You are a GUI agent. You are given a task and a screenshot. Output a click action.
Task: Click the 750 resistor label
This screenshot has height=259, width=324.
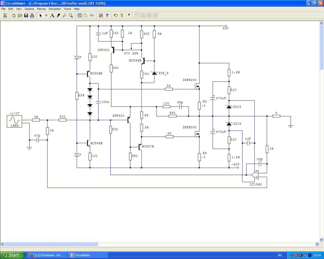(146, 74)
